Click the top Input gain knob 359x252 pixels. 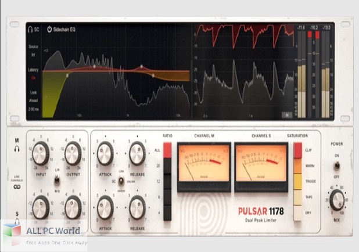[41, 154]
